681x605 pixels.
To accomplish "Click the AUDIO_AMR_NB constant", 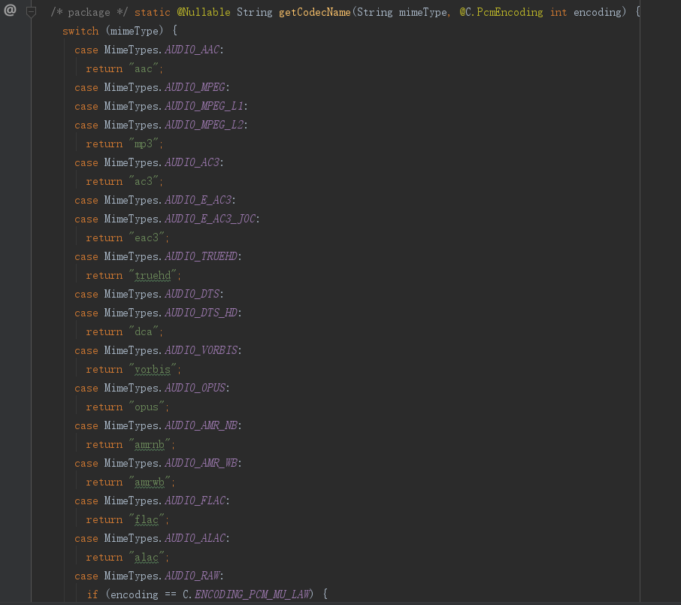I will click(201, 425).
